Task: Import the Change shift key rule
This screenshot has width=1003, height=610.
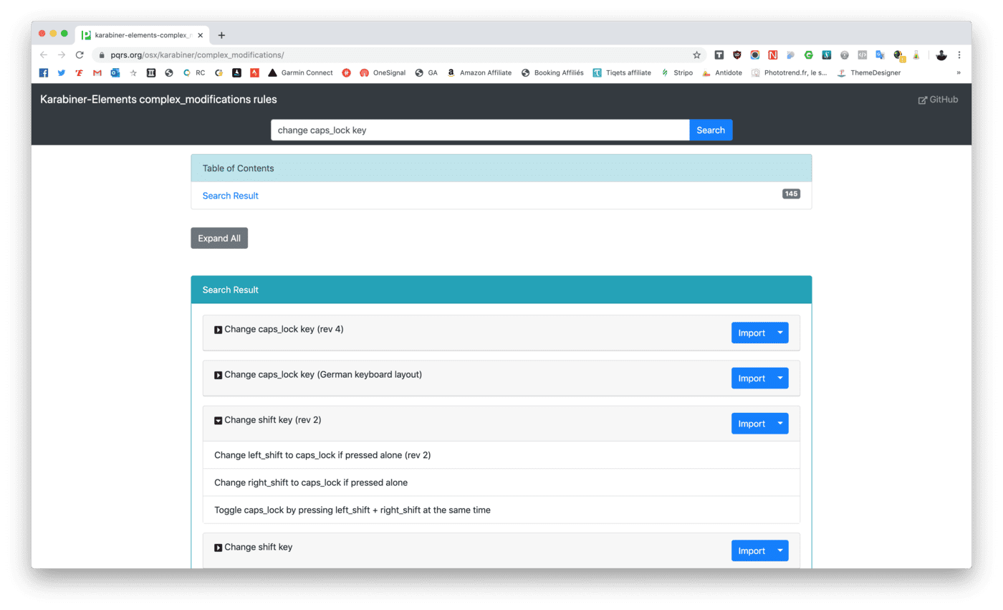Action: click(x=752, y=551)
